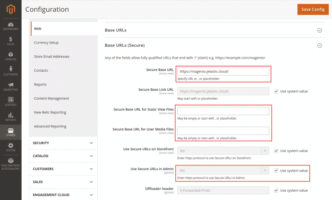Screen dimensions: 332x200
Task: Click 'Enter https protocol to use Secure URLs on Storefront.'
Action: [x=214, y=158]
